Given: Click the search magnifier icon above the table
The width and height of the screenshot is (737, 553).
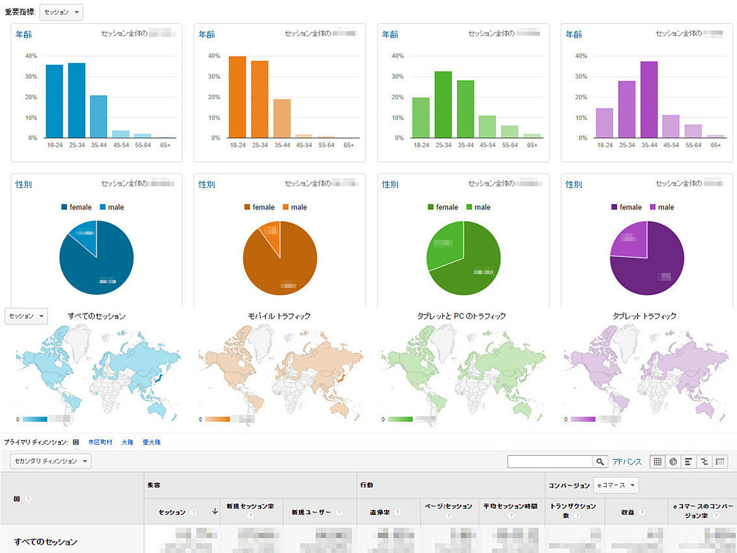Looking at the screenshot, I should point(599,461).
